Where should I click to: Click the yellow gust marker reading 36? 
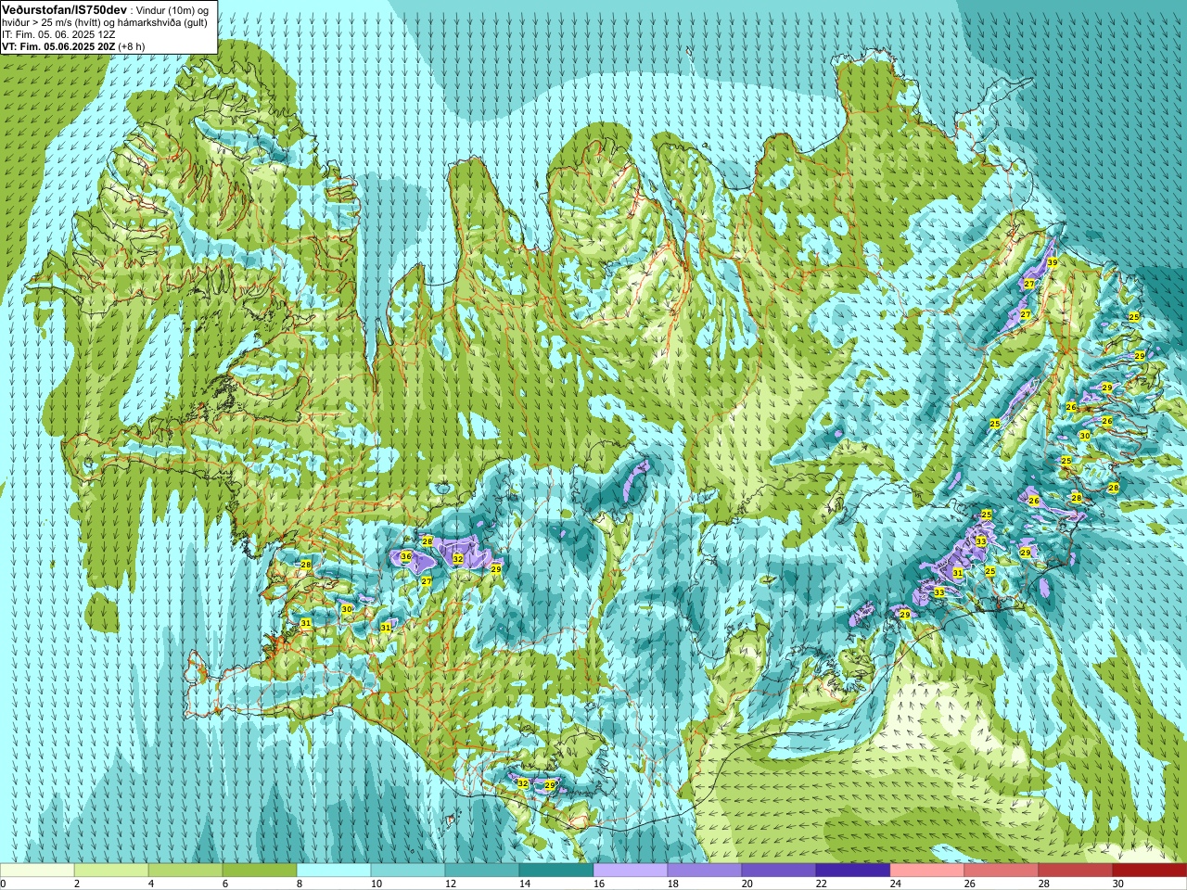tap(405, 556)
